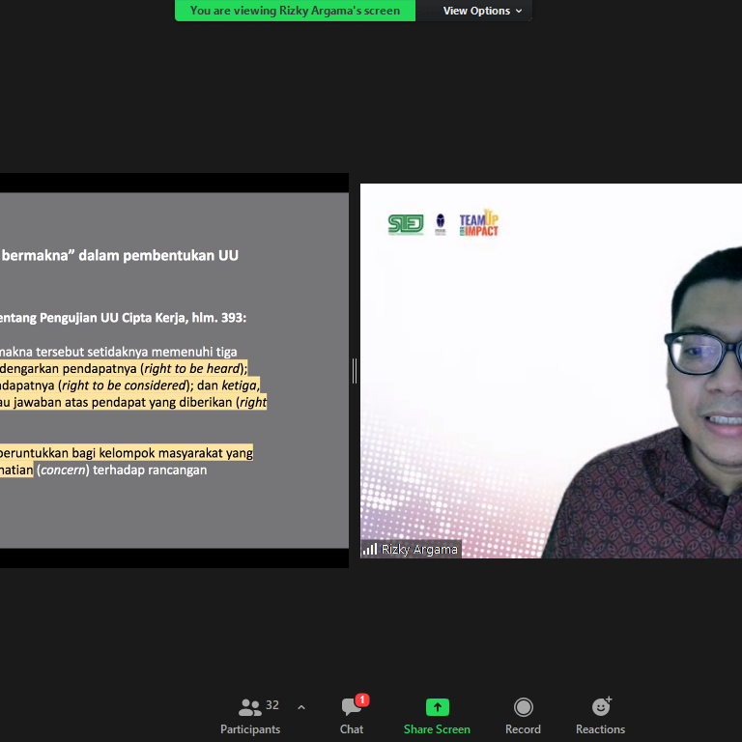Image resolution: width=742 pixels, height=742 pixels.
Task: Click the line 'bagi kelompok masyarakat yang'
Action: [162, 453]
